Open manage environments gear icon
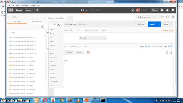 [x=173, y=17]
